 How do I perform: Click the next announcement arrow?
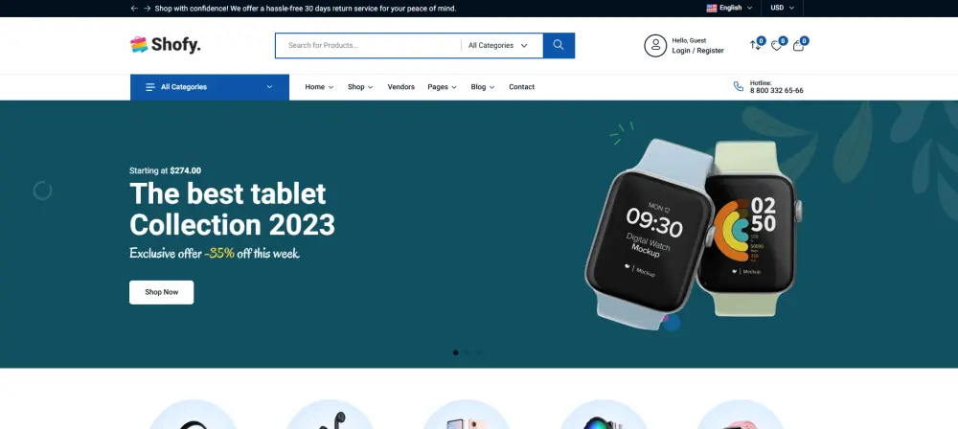[147, 8]
